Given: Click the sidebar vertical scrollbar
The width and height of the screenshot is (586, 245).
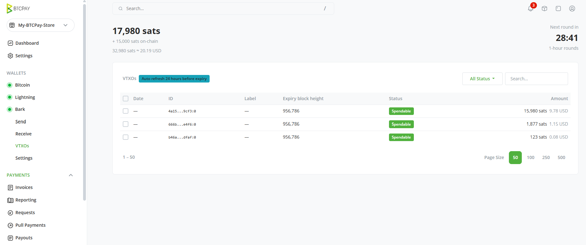Looking at the screenshot, I should [84, 102].
